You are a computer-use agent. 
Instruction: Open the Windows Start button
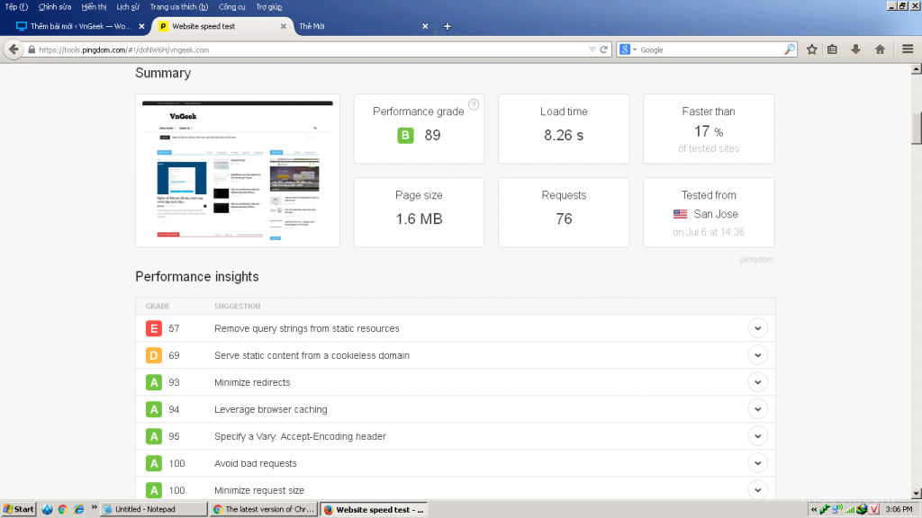(x=19, y=509)
